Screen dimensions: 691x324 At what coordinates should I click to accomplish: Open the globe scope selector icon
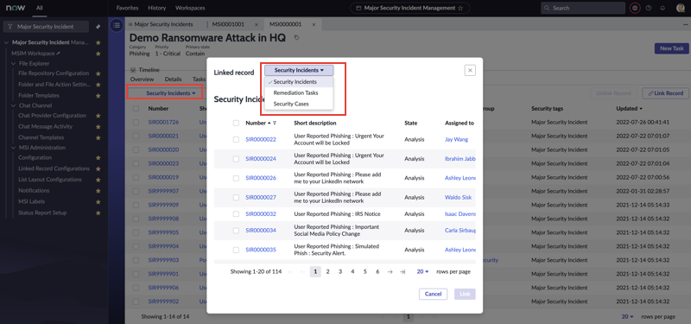635,8
